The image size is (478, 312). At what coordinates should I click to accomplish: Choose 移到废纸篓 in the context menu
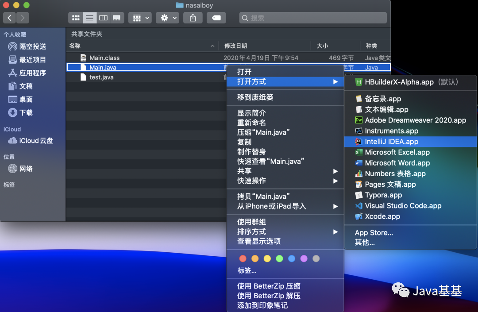[x=285, y=97]
